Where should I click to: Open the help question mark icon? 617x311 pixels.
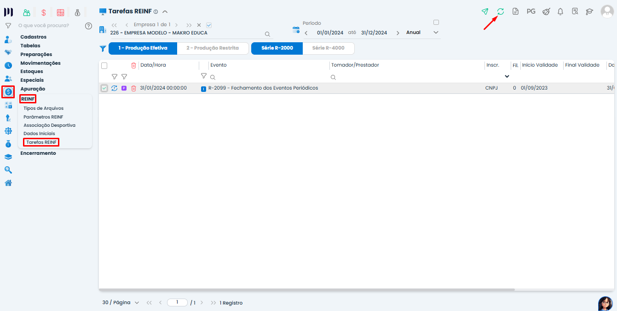tap(89, 26)
